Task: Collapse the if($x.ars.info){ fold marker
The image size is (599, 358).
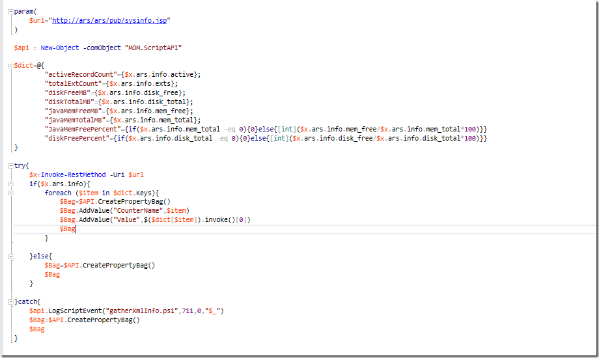Action: 11,184
